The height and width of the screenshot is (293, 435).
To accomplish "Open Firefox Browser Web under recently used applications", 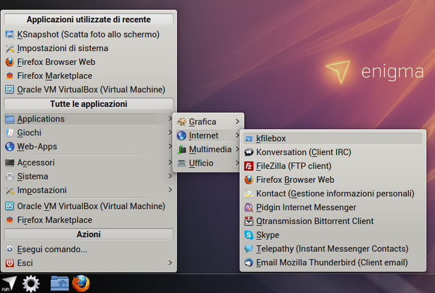I will point(88,62).
